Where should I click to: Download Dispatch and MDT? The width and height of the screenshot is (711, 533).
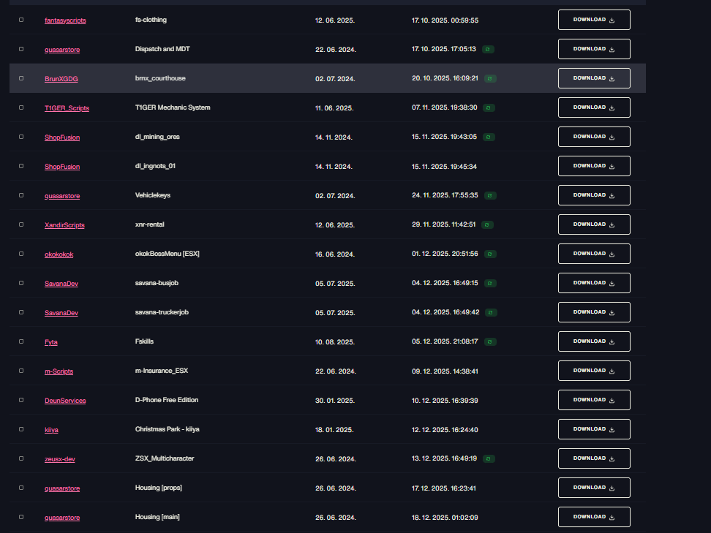click(x=594, y=49)
